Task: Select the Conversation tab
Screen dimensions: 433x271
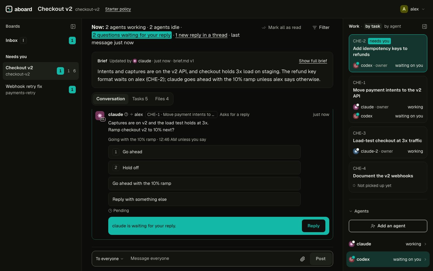Action: [111, 99]
